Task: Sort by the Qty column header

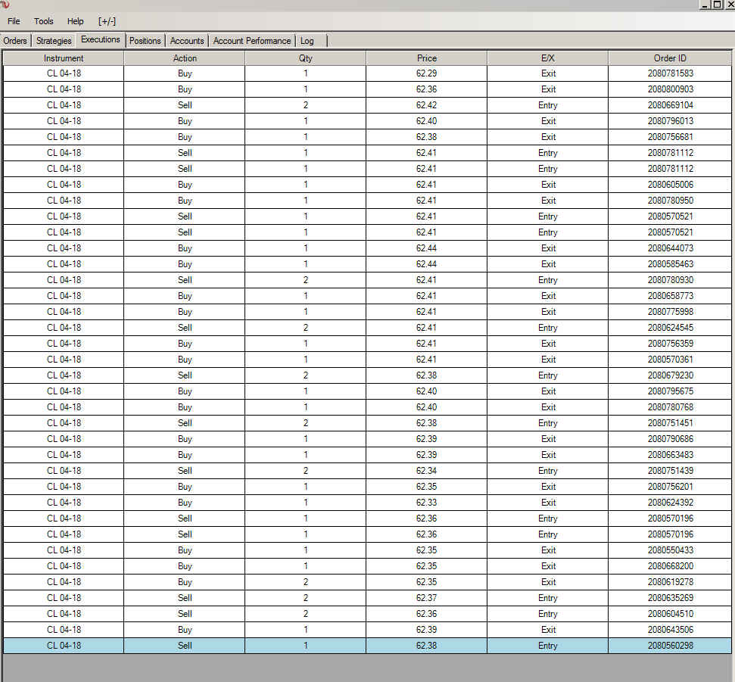Action: click(x=306, y=58)
